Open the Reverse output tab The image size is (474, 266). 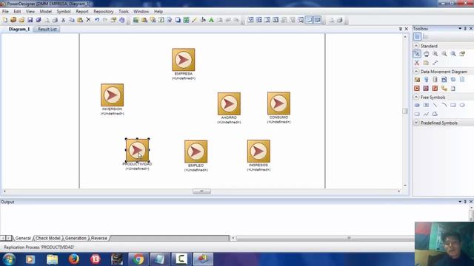pyautogui.click(x=99, y=238)
